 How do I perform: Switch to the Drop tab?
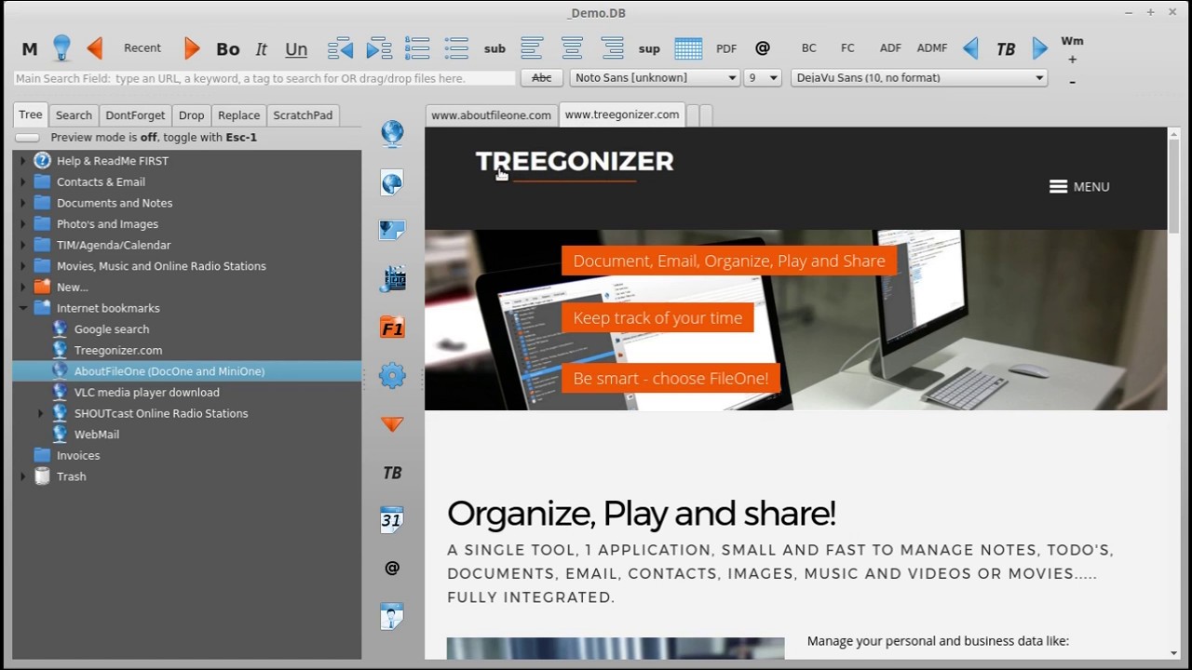tap(191, 115)
